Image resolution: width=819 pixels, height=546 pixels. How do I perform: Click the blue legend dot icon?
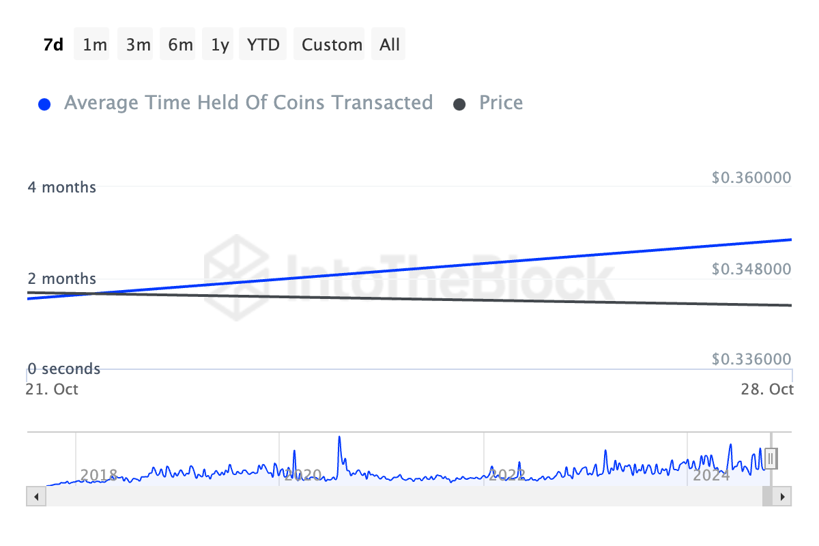[44, 103]
